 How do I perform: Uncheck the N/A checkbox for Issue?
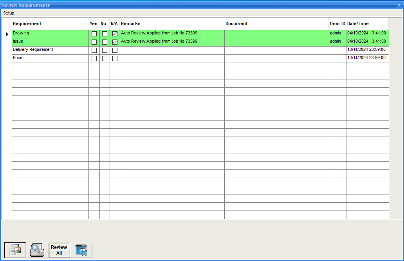pos(115,42)
